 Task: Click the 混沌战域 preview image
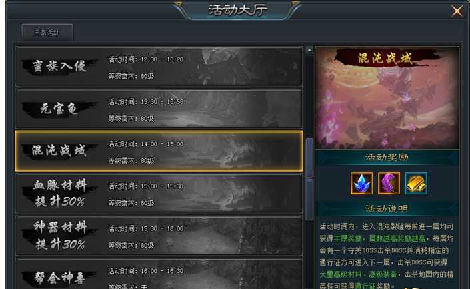pyautogui.click(x=387, y=98)
